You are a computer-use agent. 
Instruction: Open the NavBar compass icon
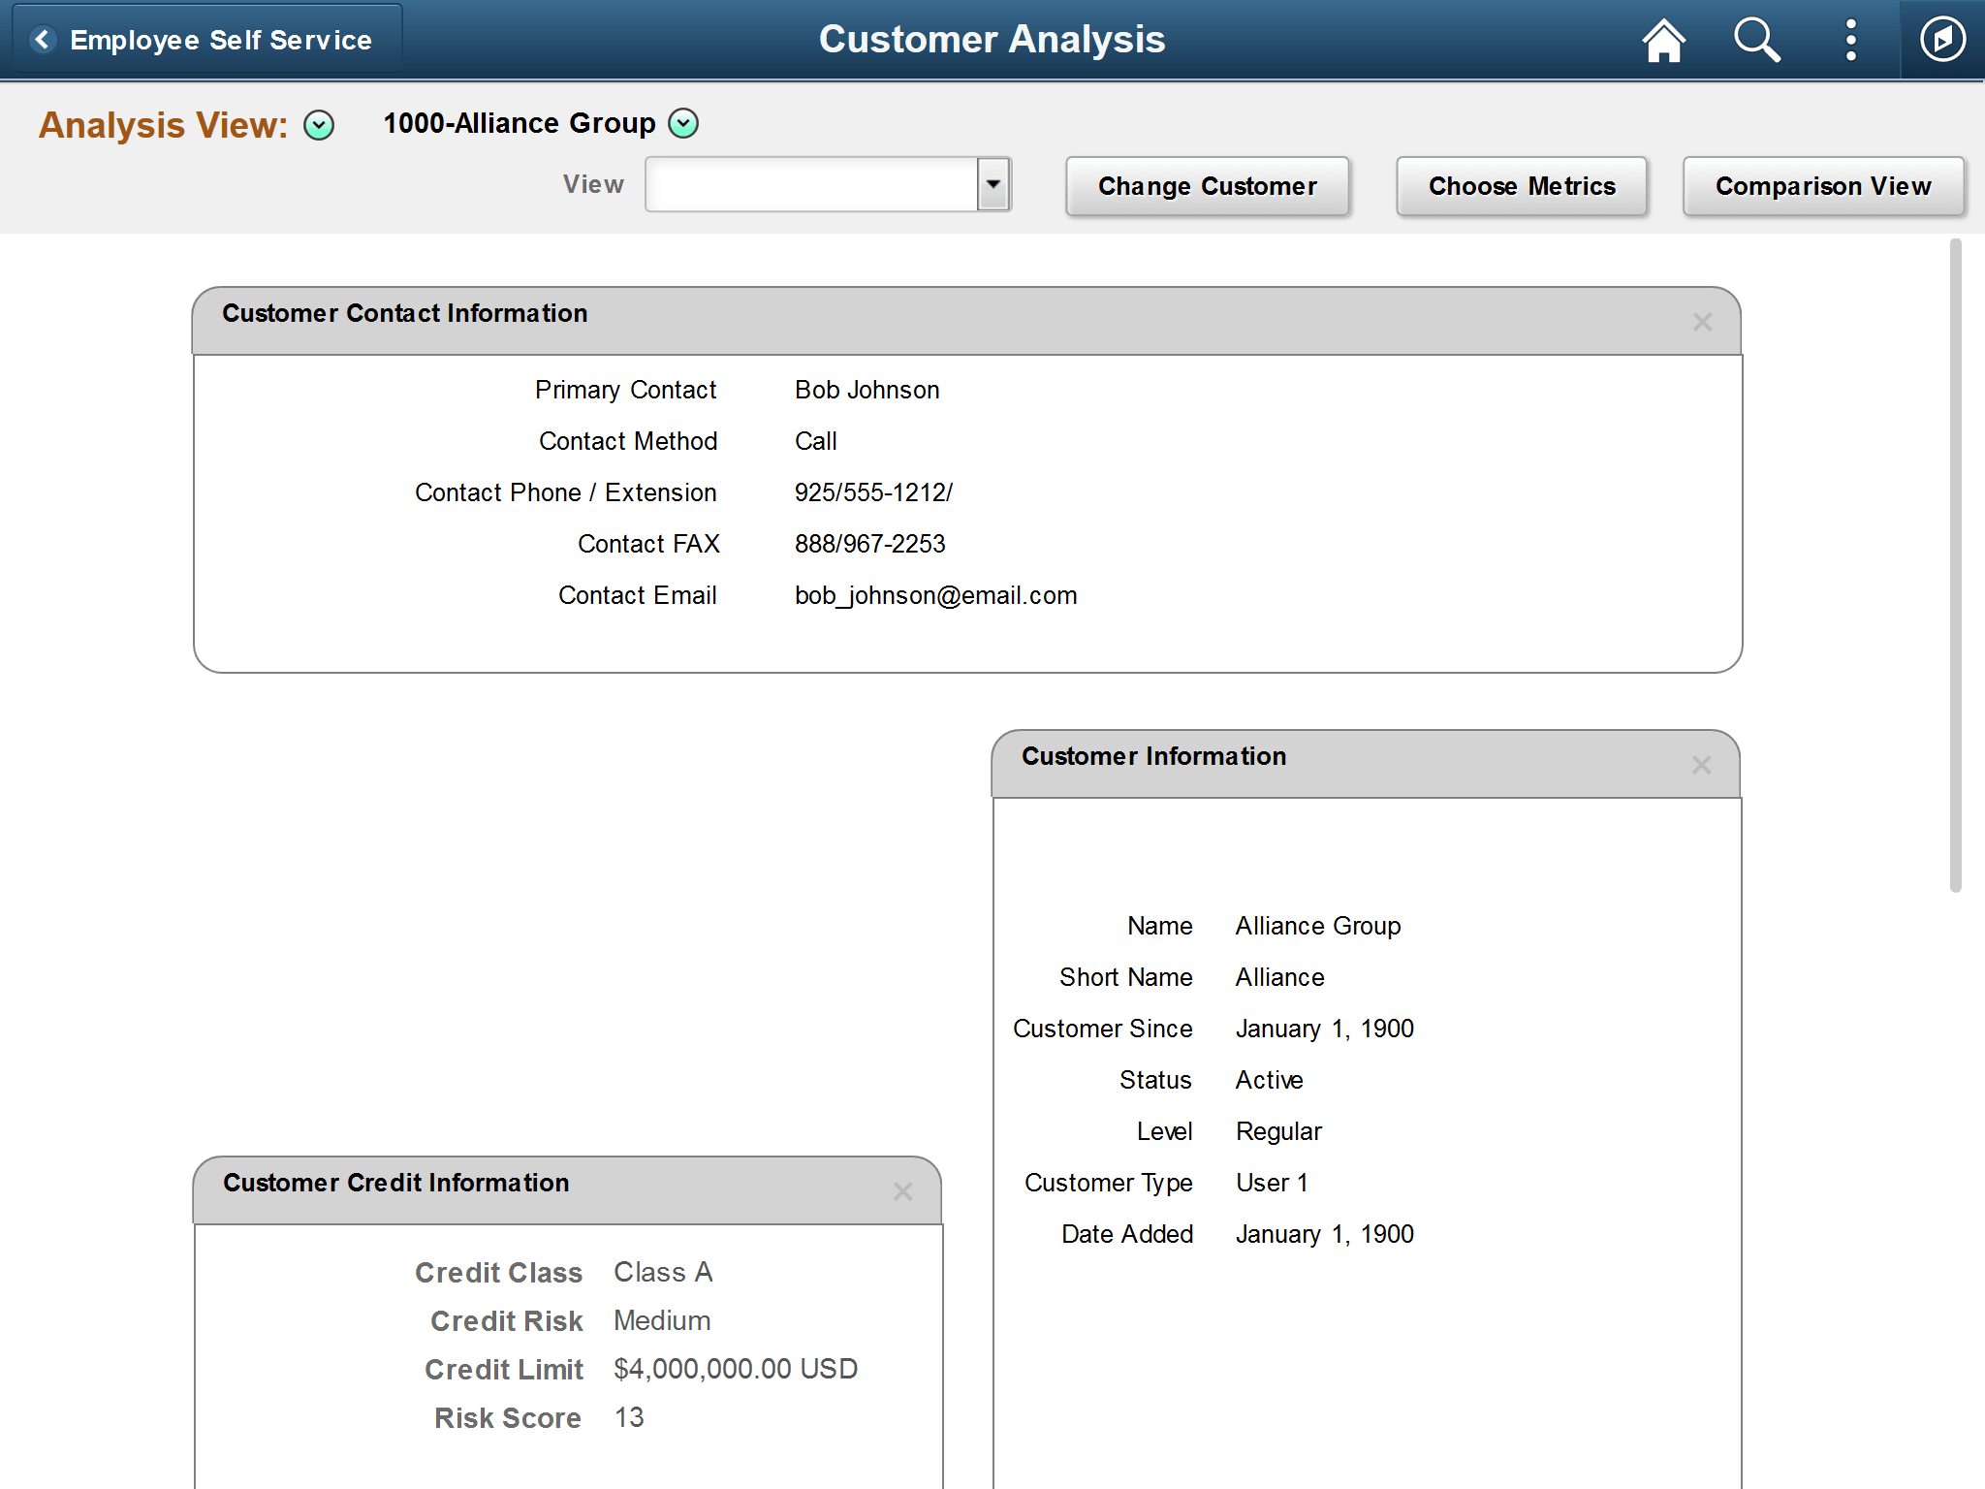[1941, 40]
